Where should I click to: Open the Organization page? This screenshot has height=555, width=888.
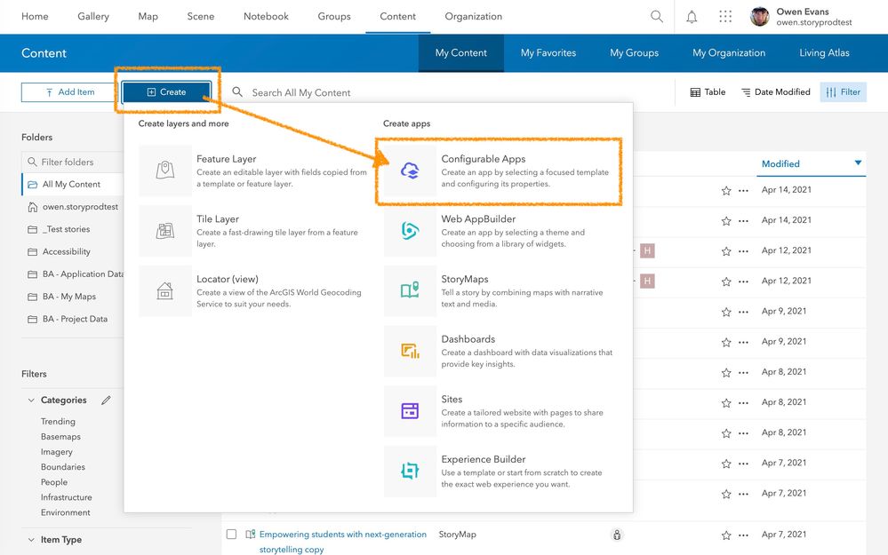[x=474, y=16]
